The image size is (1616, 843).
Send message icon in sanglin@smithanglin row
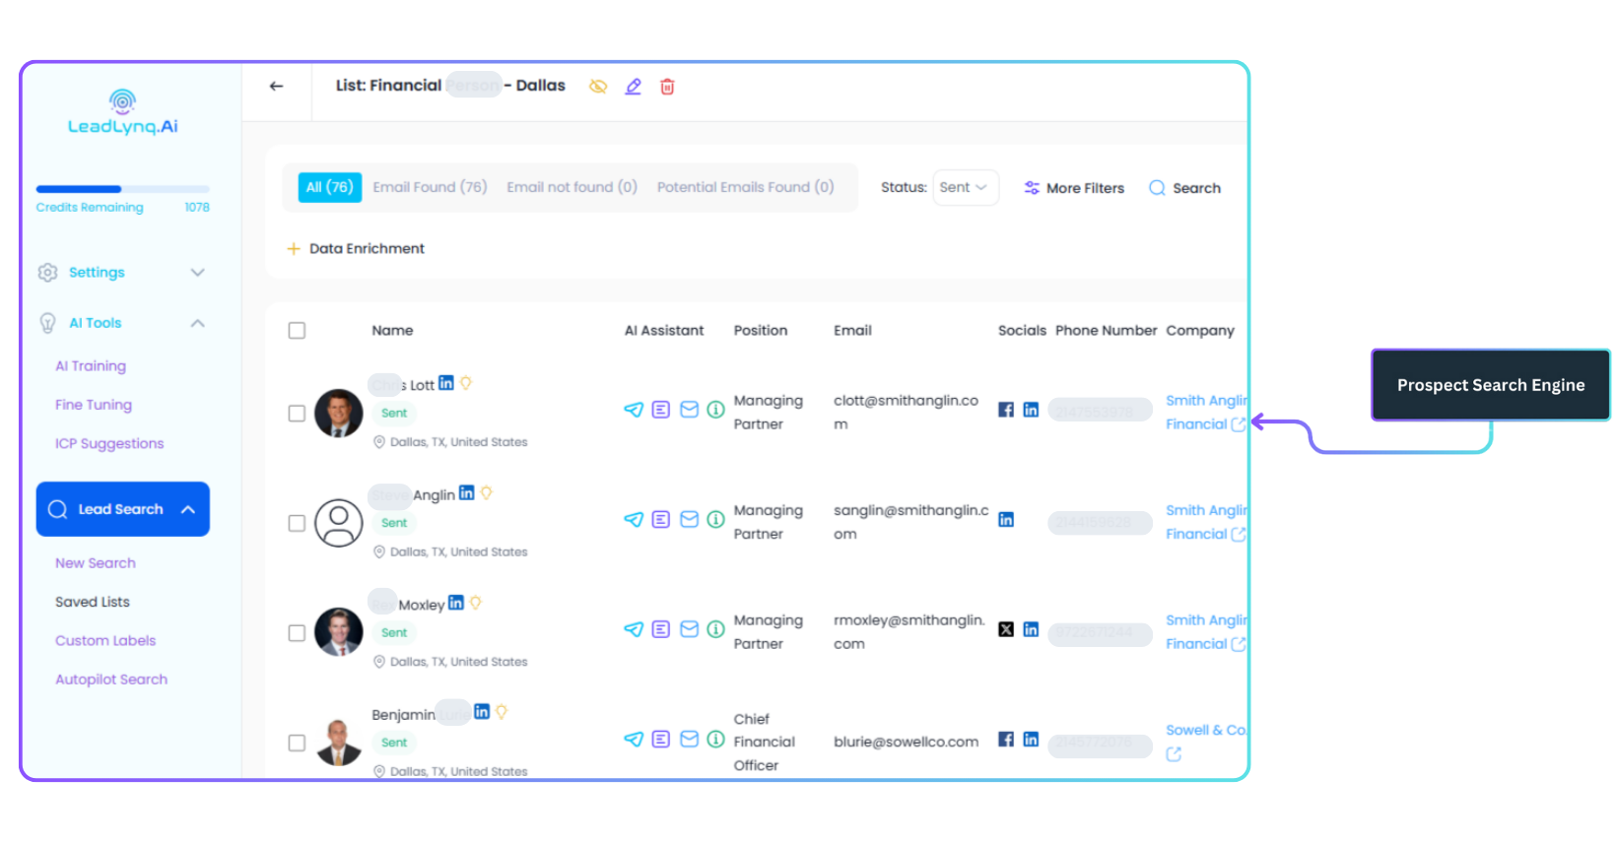point(634,519)
